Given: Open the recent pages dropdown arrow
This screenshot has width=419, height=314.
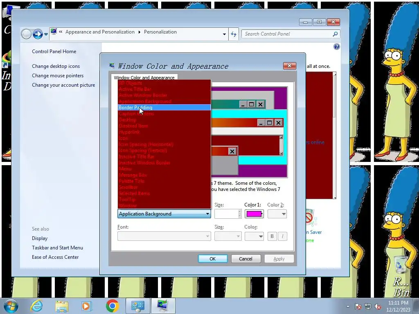Looking at the screenshot, I should coord(46,34).
